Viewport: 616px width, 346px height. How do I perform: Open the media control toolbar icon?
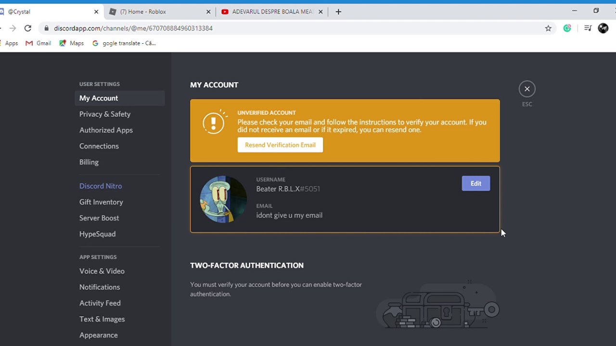(588, 28)
